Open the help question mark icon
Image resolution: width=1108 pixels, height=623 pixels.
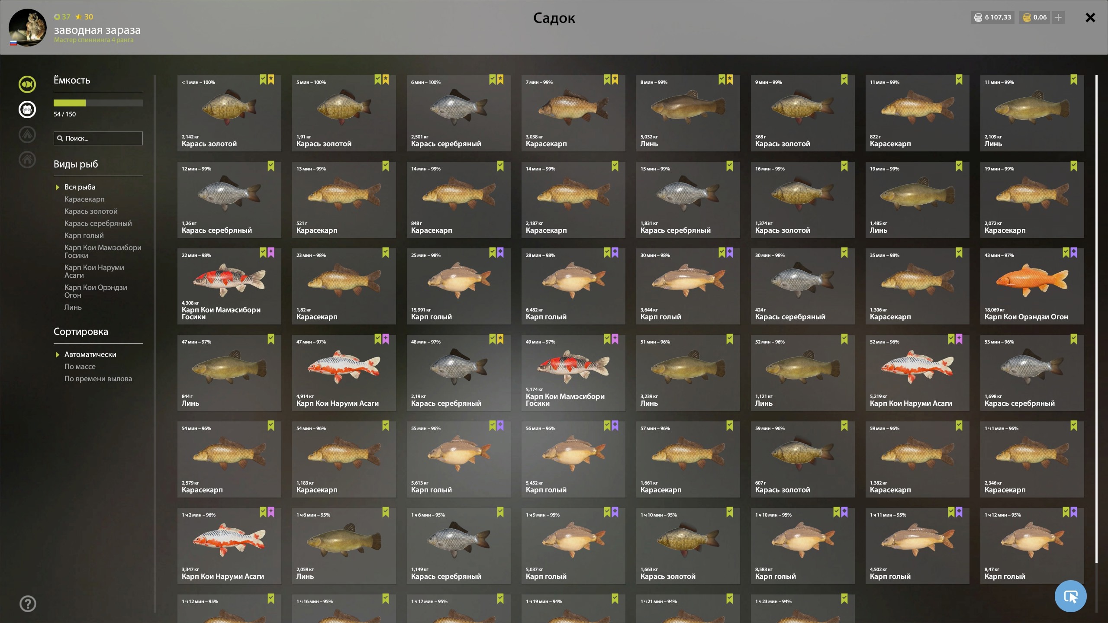coord(28,604)
